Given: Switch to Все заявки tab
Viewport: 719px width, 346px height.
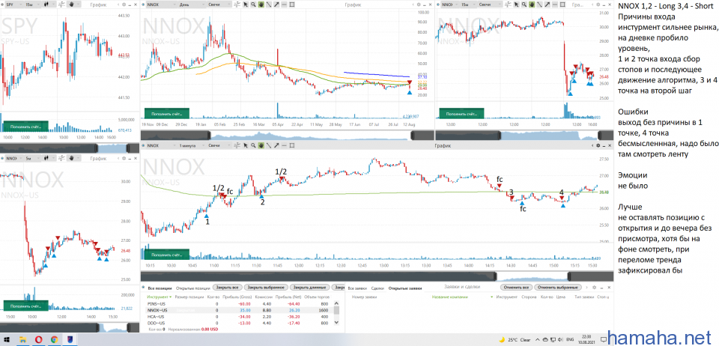Looking at the screenshot, I should click(358, 288).
